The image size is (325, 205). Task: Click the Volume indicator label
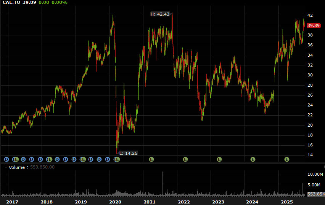coord(16,167)
